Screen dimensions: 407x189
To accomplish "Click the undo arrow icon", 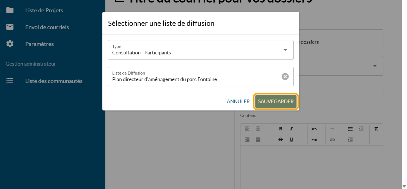I will pos(314,129).
